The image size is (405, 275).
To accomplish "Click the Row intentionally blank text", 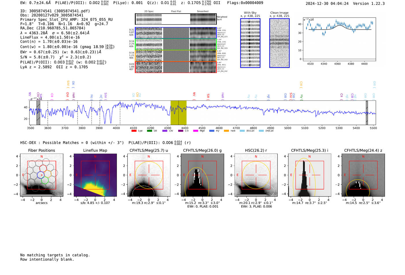I will pyautogui.click(x=47, y=259).
